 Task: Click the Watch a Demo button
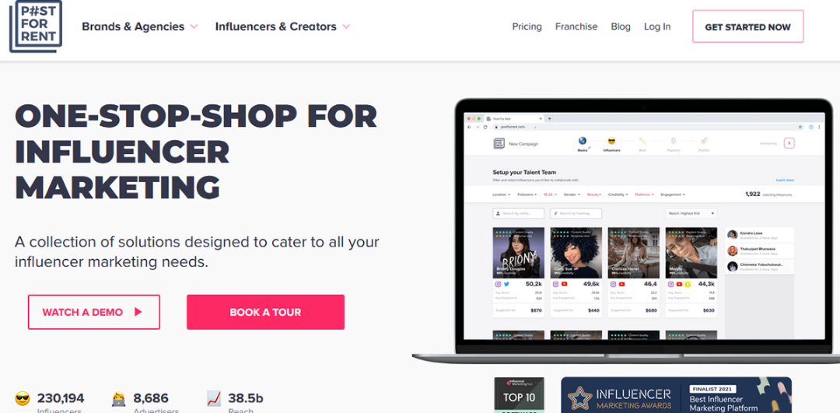[x=94, y=312]
